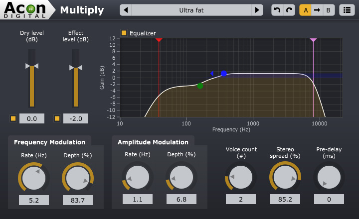
Task: Toggle the Effect level enable checkbox
Action: (x=57, y=118)
